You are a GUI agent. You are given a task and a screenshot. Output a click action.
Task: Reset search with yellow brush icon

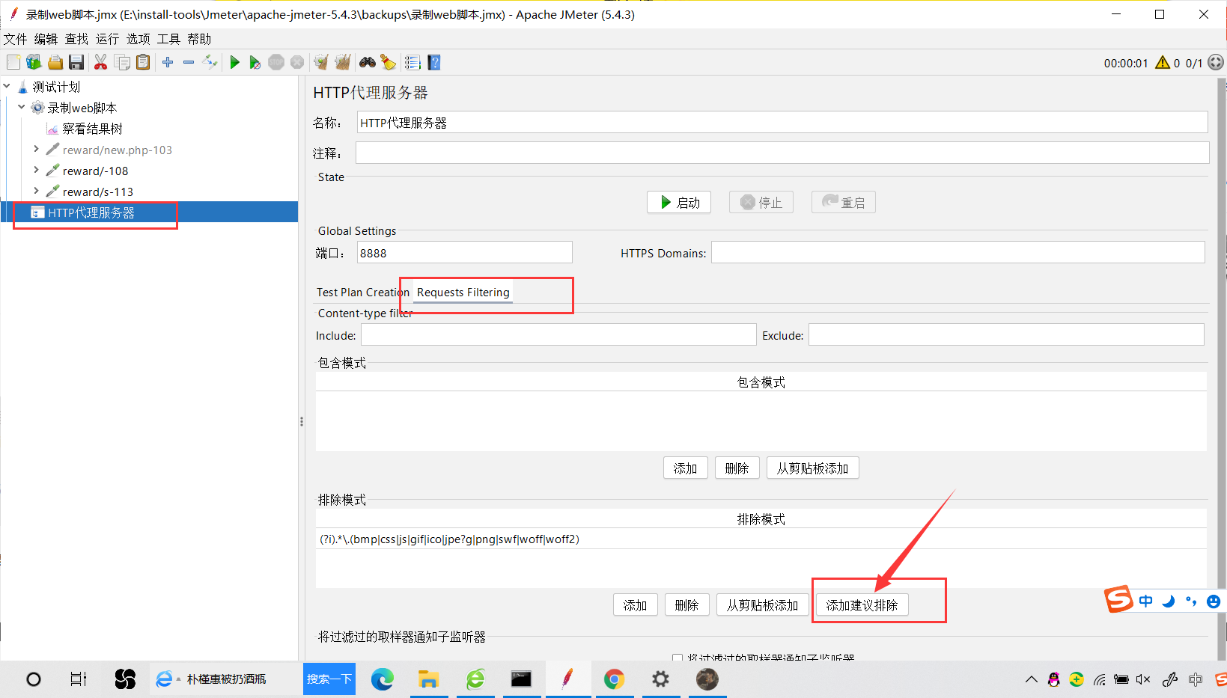(x=388, y=62)
